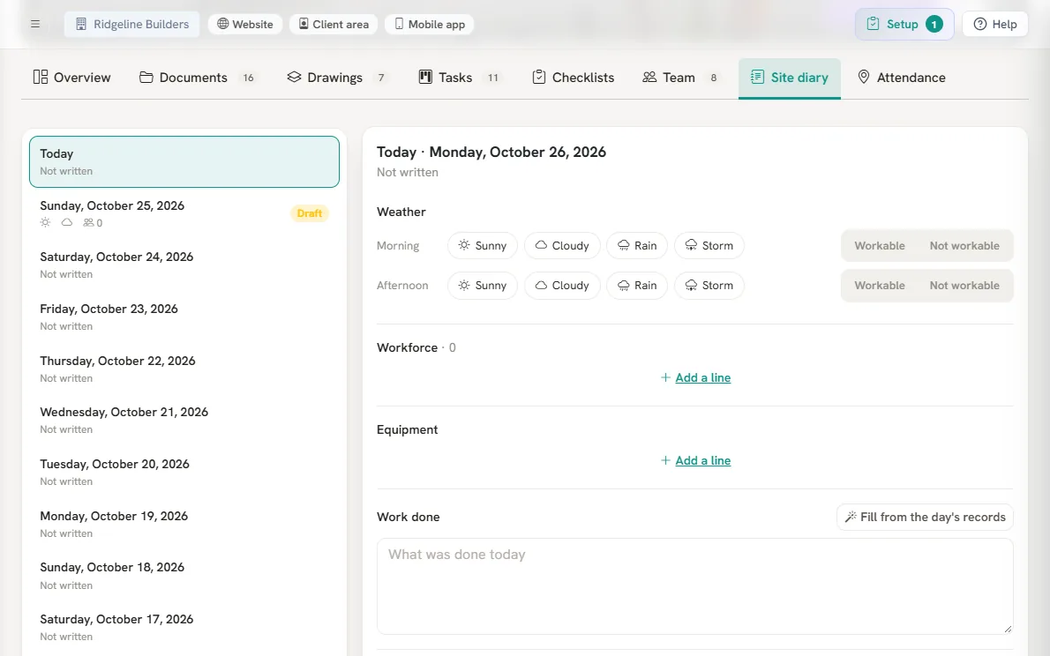Set afternoon weather to Cloudy
The width and height of the screenshot is (1050, 656).
(x=562, y=285)
